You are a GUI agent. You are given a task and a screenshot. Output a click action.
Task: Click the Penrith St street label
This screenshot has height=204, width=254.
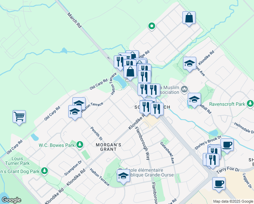(96, 134)
